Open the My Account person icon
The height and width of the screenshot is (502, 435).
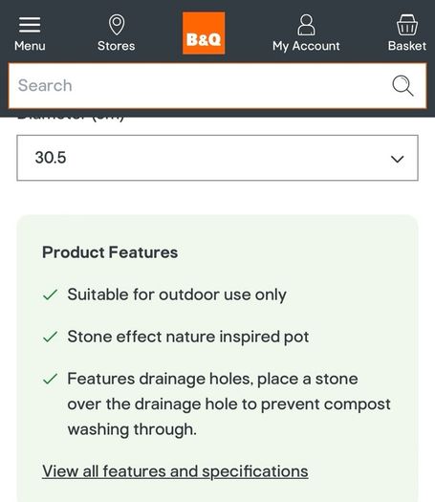coord(306,25)
